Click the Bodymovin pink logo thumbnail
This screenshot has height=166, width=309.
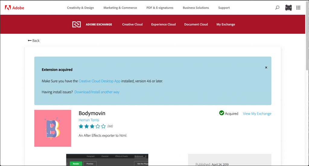pos(53,128)
